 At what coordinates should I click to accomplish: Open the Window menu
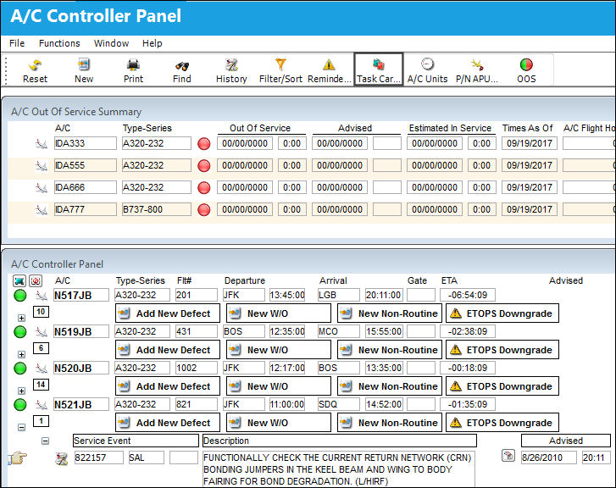(111, 43)
